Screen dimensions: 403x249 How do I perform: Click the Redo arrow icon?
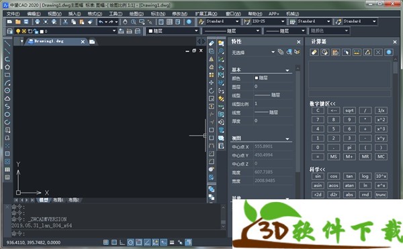(111, 22)
